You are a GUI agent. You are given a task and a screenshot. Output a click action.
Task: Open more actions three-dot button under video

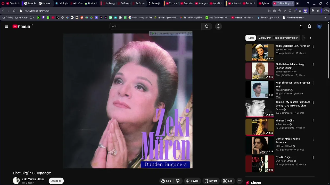pyautogui.click(x=240, y=181)
